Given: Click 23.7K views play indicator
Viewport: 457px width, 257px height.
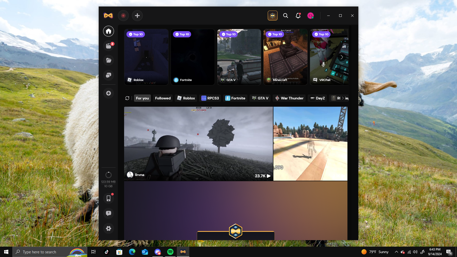Looking at the screenshot, I should [x=263, y=176].
